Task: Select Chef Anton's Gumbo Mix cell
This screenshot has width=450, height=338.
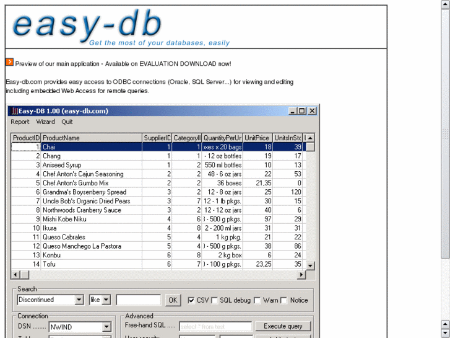Action: [x=92, y=183]
